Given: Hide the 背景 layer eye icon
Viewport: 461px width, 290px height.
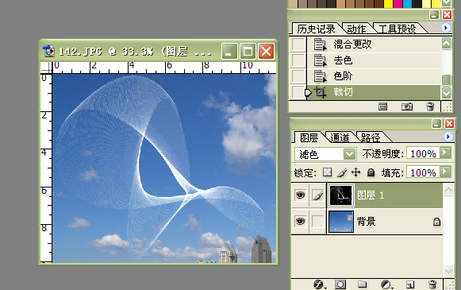Looking at the screenshot, I should click(300, 221).
